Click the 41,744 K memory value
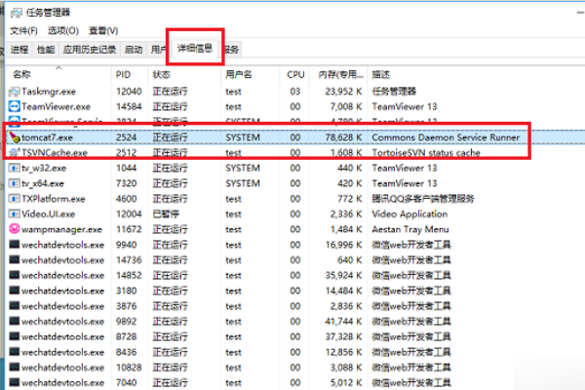The height and width of the screenshot is (390, 585). coord(343,322)
